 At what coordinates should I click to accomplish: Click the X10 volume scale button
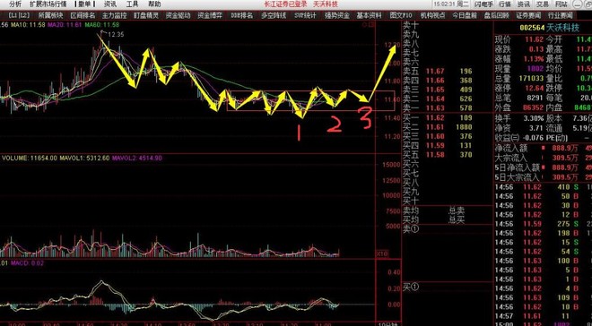[x=381, y=254]
